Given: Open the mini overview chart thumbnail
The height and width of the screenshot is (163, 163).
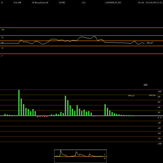Looking at the screenshot, I should point(81,156).
